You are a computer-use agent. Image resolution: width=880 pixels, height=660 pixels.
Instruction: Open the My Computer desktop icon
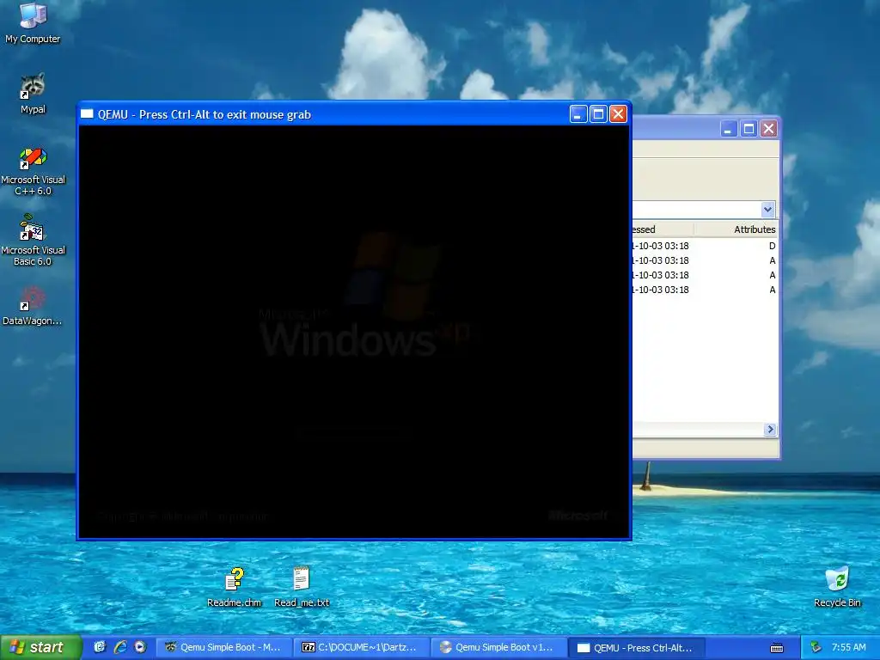33,22
